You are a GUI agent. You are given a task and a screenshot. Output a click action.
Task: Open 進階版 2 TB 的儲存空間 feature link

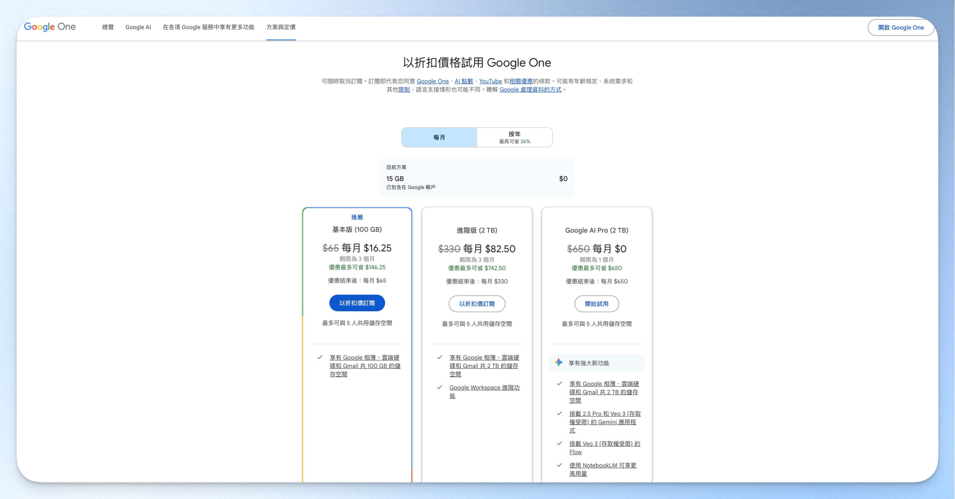(484, 366)
